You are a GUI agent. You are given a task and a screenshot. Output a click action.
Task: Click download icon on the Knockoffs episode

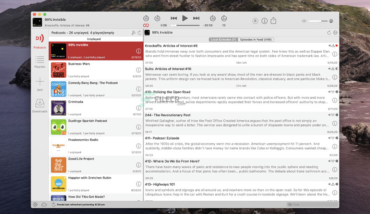(333, 46)
